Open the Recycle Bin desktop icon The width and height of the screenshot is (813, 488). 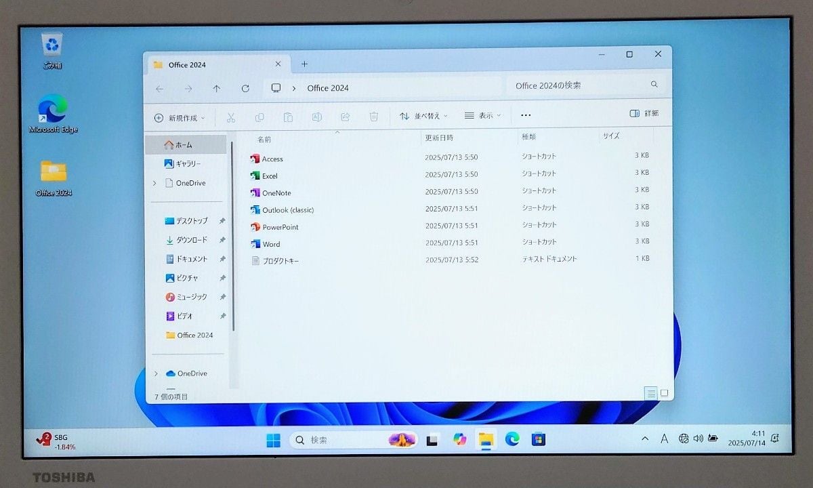52,51
